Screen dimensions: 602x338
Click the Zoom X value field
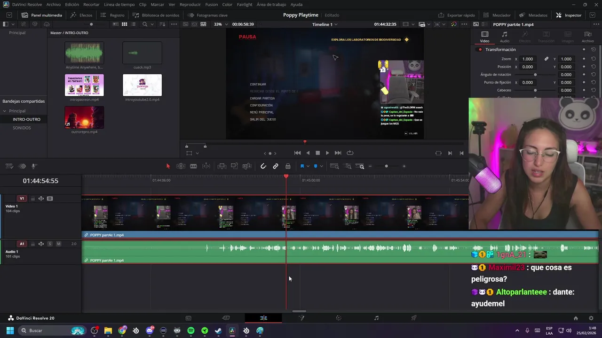pos(528,59)
